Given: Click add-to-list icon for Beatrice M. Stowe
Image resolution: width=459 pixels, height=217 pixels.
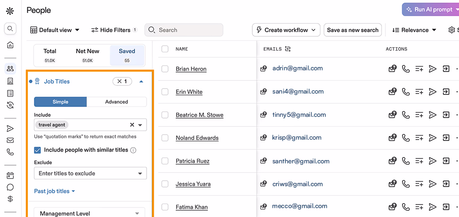Looking at the screenshot, I should 419,115.
